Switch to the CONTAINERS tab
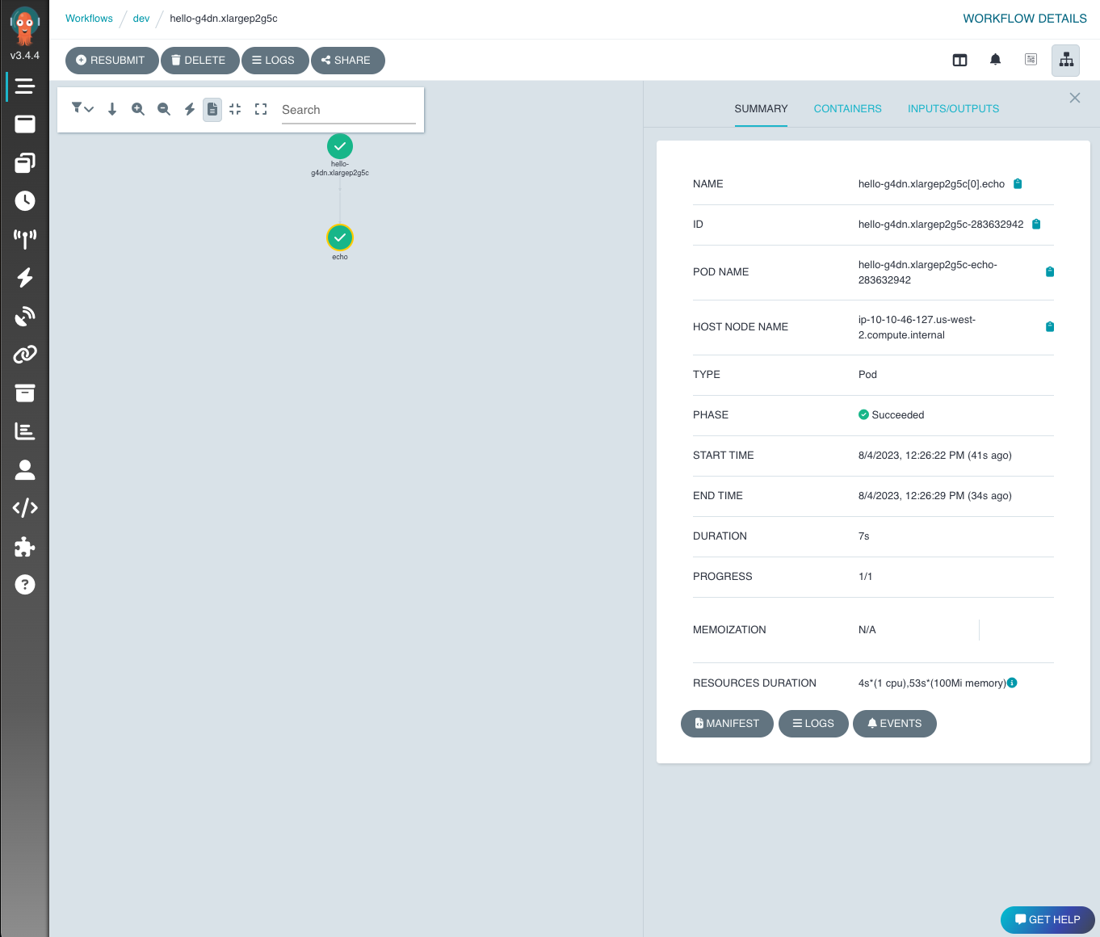The height and width of the screenshot is (937, 1100). (x=847, y=108)
